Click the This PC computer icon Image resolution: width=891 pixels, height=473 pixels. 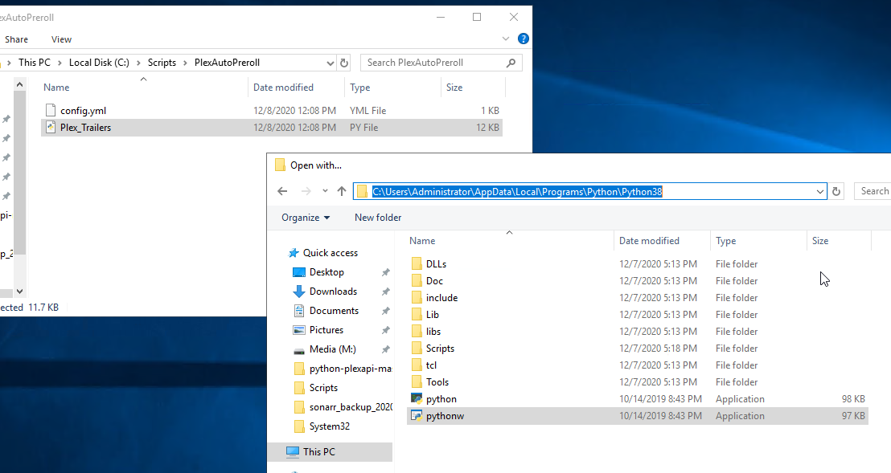[292, 451]
